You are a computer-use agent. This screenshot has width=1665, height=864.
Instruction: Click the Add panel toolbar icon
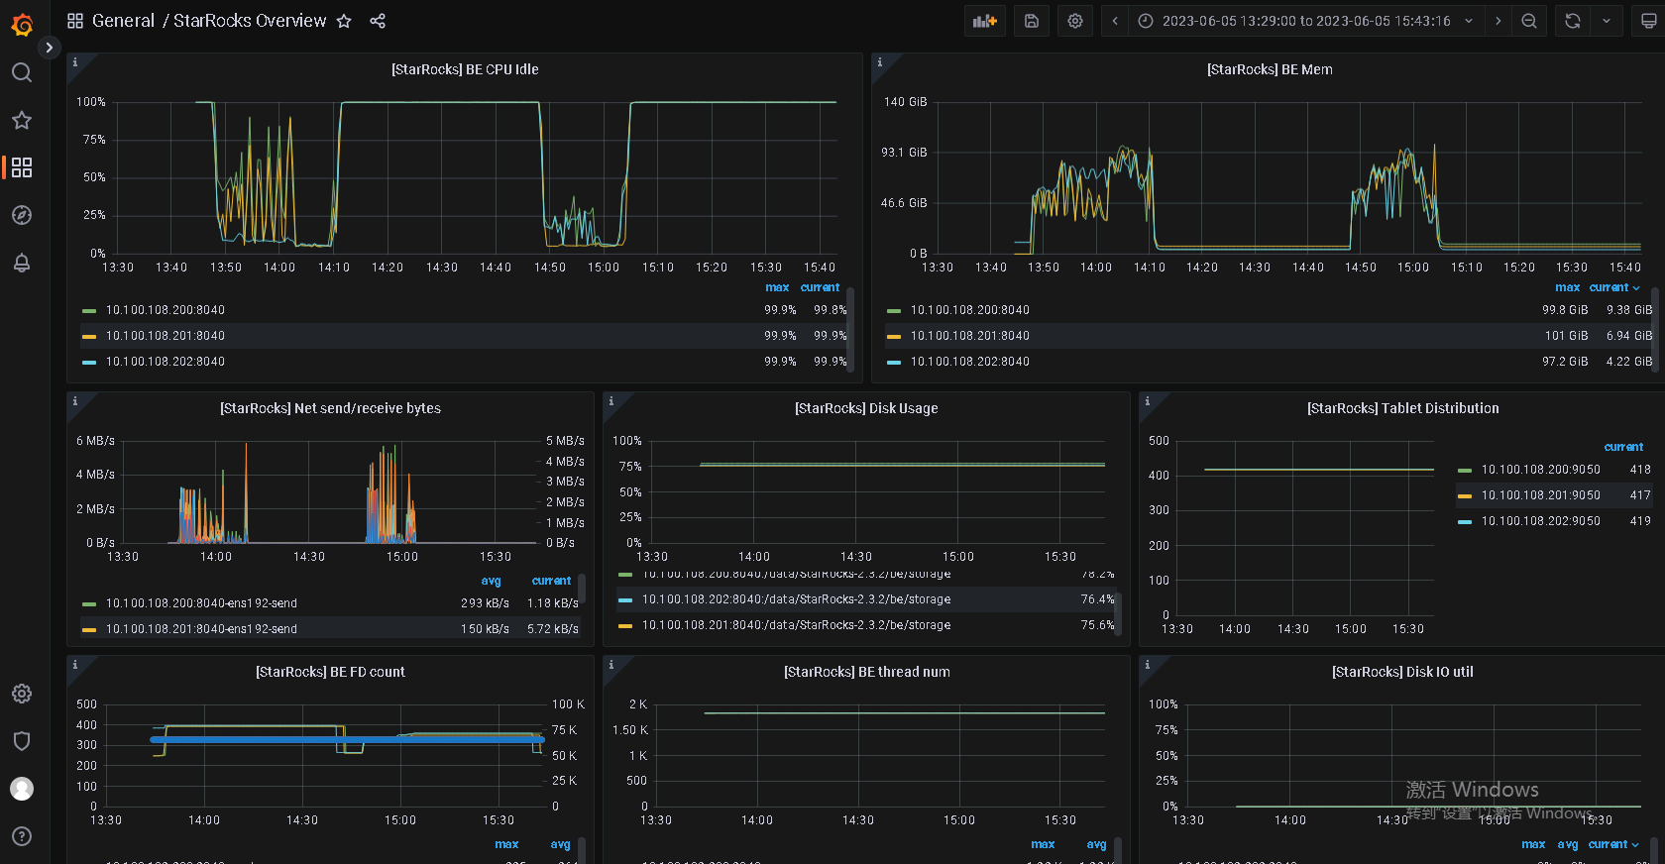click(984, 21)
